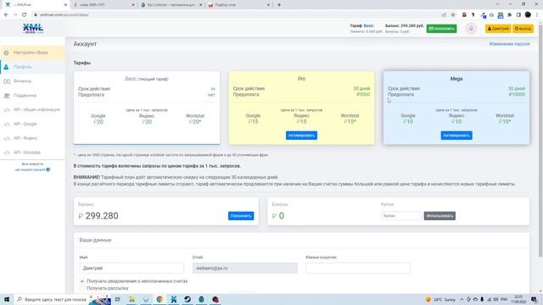The width and height of the screenshot is (543, 305).
Task: Open Chrome from the taskbar
Action: point(160,299)
